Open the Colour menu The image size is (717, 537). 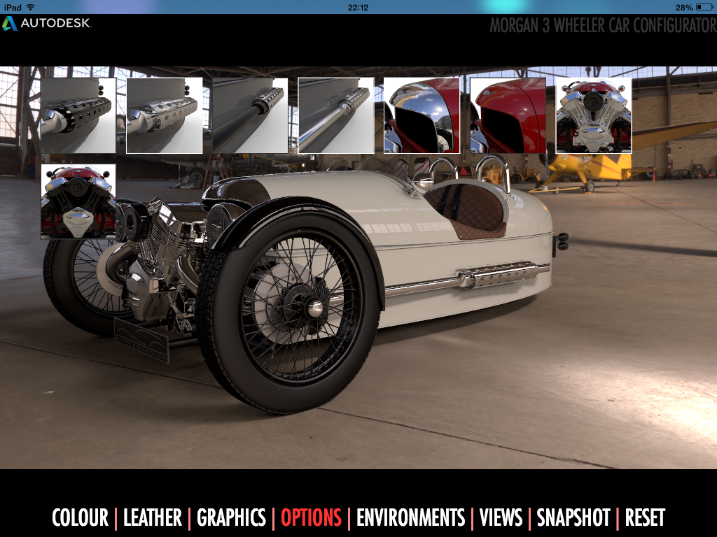tap(80, 518)
